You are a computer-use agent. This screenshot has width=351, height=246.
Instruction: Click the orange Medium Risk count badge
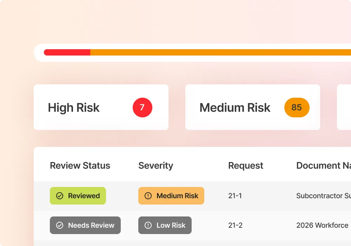(297, 108)
